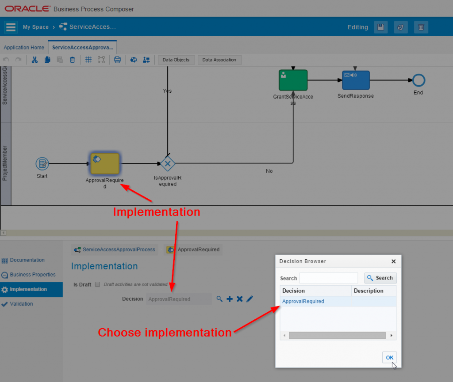Click the Cut scissors icon
The image size is (453, 382).
click(x=35, y=60)
